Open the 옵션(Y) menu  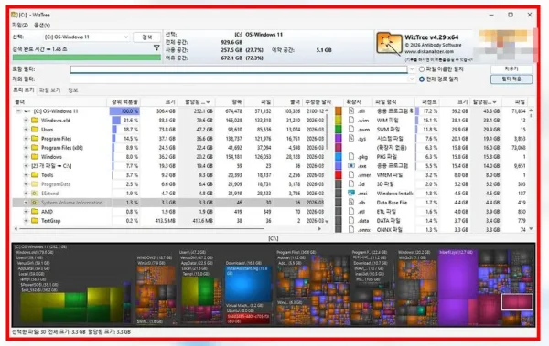pos(42,26)
